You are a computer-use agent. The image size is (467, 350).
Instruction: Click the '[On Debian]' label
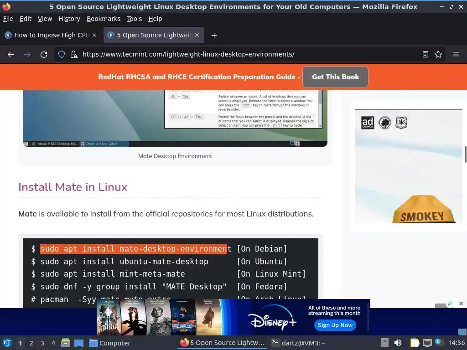pos(262,249)
